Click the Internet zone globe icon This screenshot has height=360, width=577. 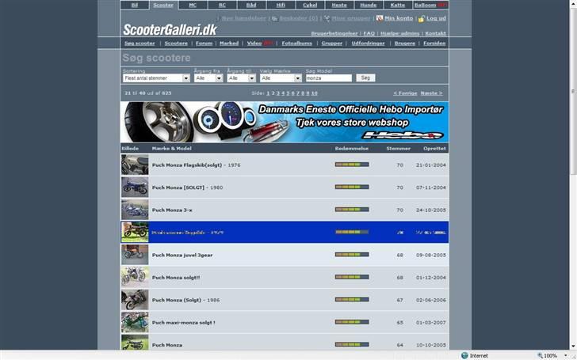click(x=464, y=355)
